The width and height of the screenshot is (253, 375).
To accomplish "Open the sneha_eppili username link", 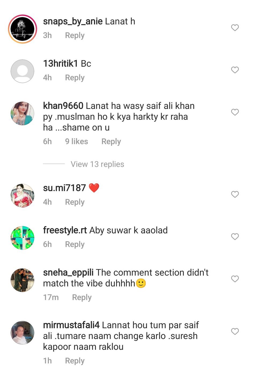I will [68, 273].
